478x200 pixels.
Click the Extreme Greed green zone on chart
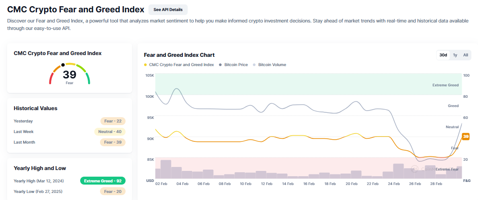pos(308,84)
